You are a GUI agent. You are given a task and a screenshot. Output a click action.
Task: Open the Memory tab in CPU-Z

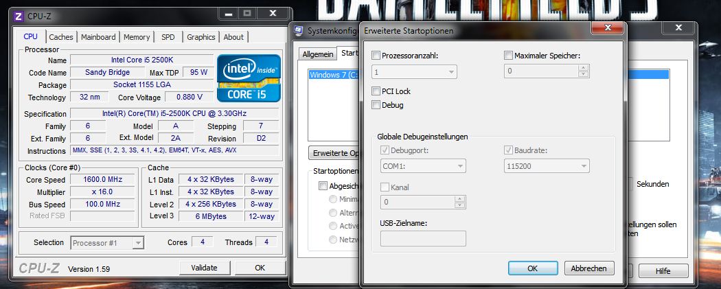point(137,37)
